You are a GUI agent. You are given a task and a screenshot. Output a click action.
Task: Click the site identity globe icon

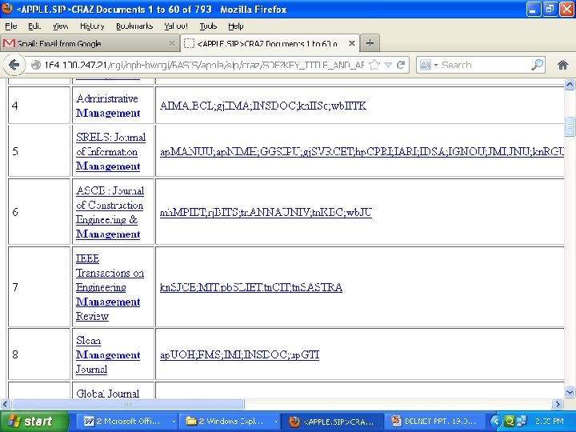point(36,65)
